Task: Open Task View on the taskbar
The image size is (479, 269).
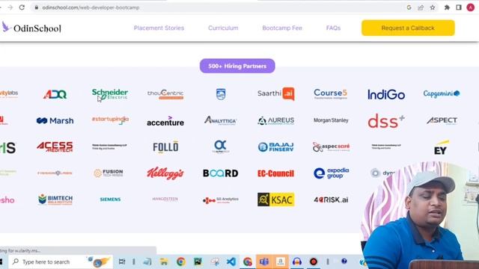Action: click(122, 262)
